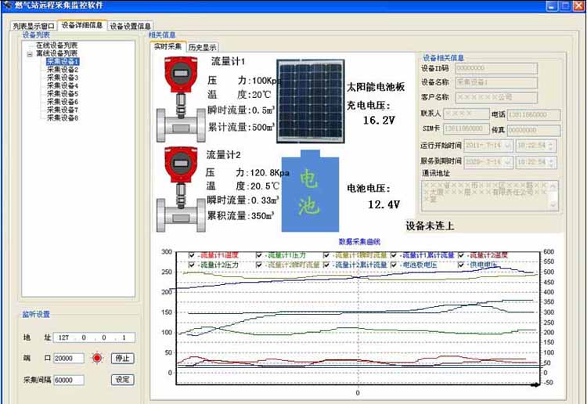The height and width of the screenshot is (404, 587).
Task: Select 在线设备列表 in device tree
Action: (56, 45)
